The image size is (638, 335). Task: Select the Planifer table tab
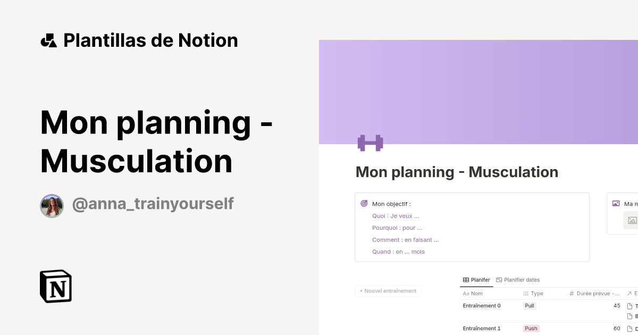[x=476, y=279]
